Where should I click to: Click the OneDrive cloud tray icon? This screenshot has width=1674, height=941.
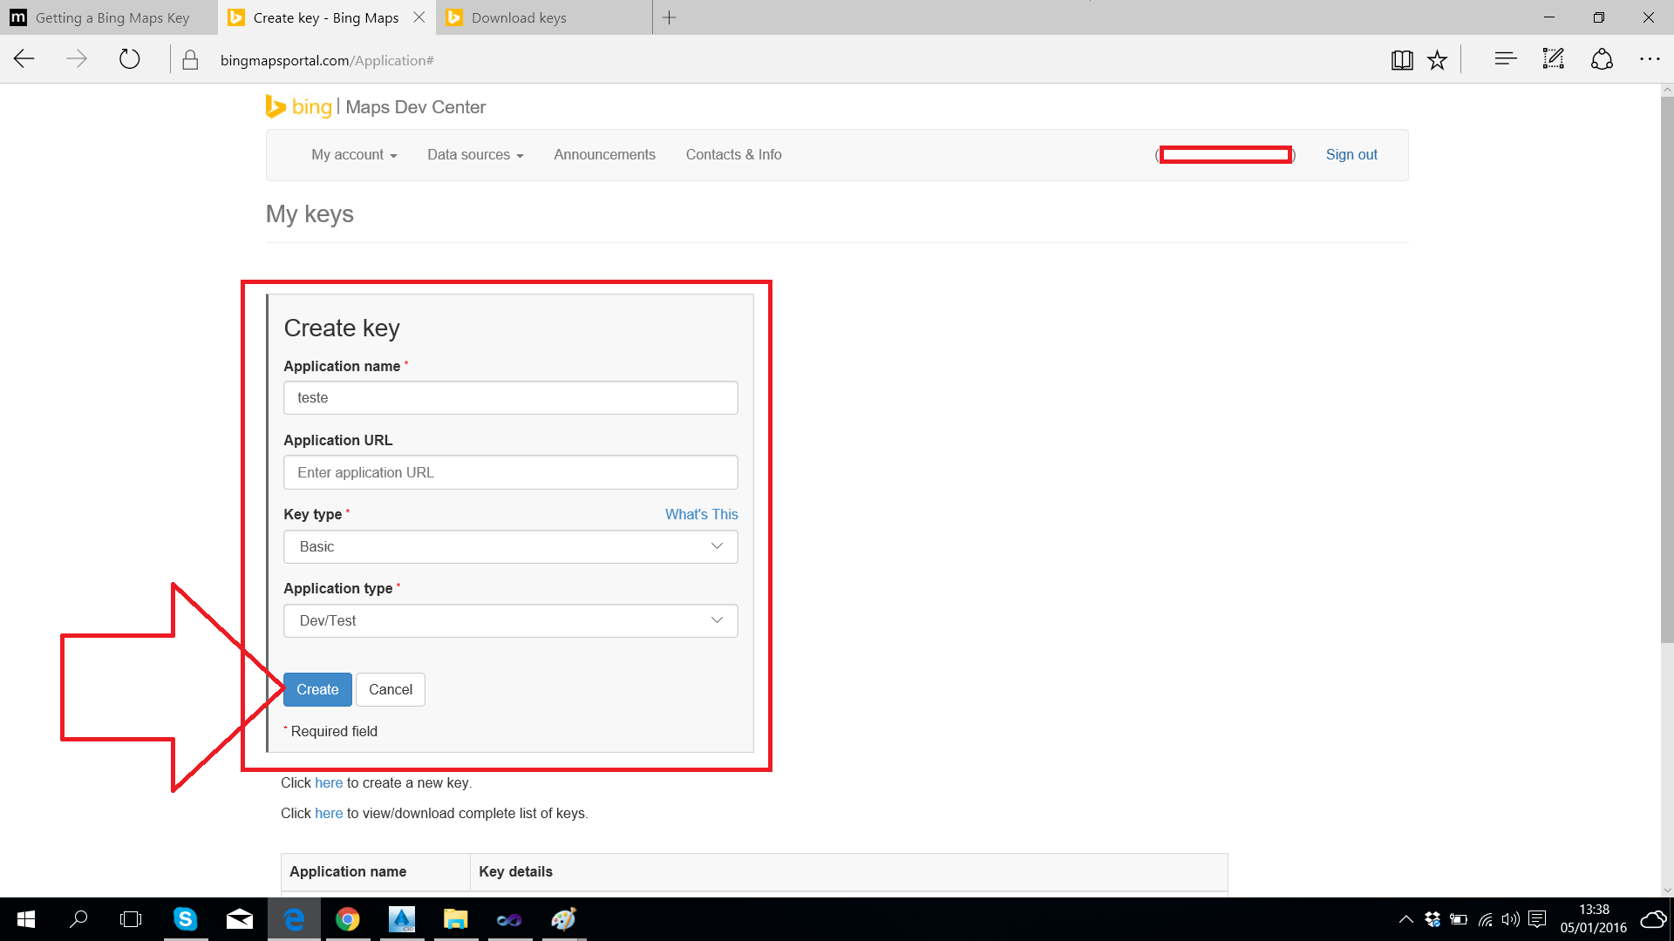pyautogui.click(x=1654, y=919)
